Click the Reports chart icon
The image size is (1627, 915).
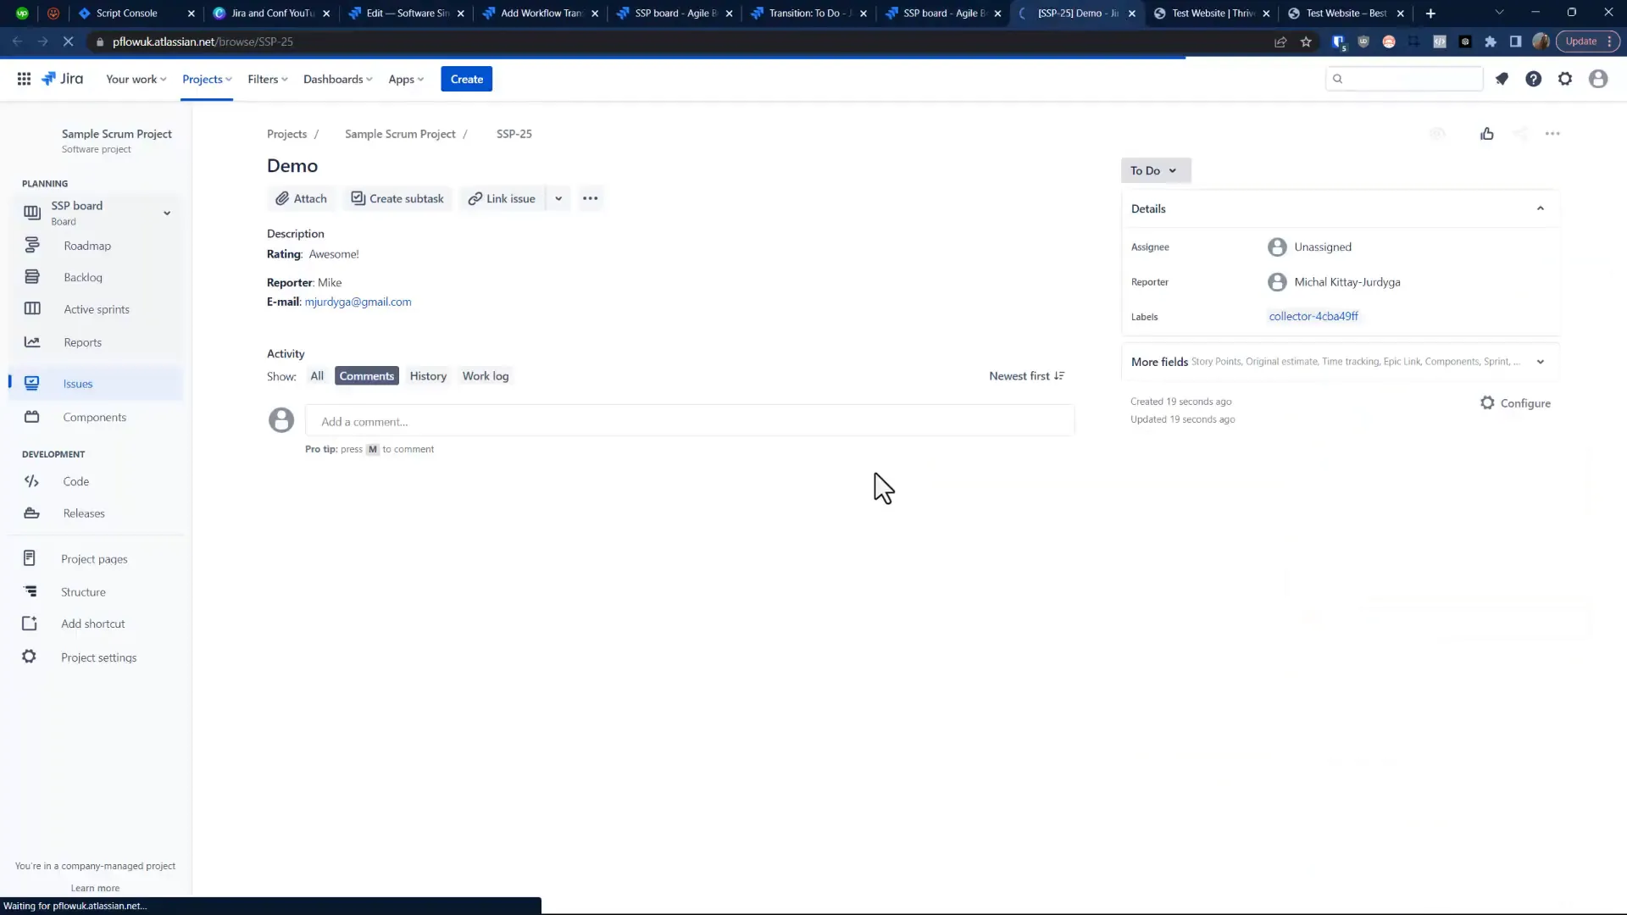click(32, 342)
